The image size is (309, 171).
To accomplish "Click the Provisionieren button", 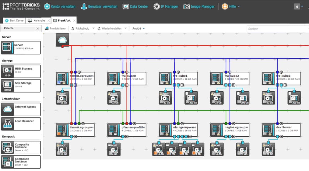I will 56,29.
